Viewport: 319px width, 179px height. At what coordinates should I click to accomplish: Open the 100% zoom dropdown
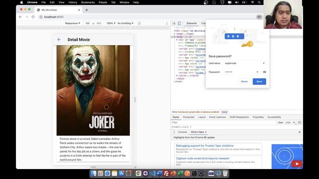(x=111, y=23)
